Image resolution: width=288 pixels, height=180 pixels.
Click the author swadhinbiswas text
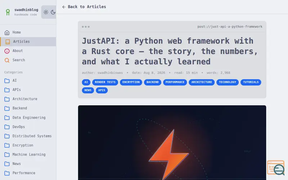click(102, 73)
